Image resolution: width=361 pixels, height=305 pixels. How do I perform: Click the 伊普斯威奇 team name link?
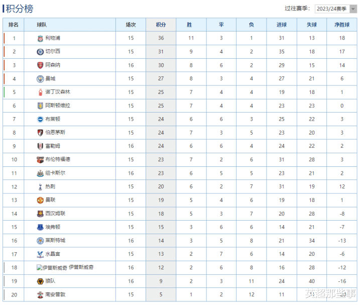click(x=81, y=267)
